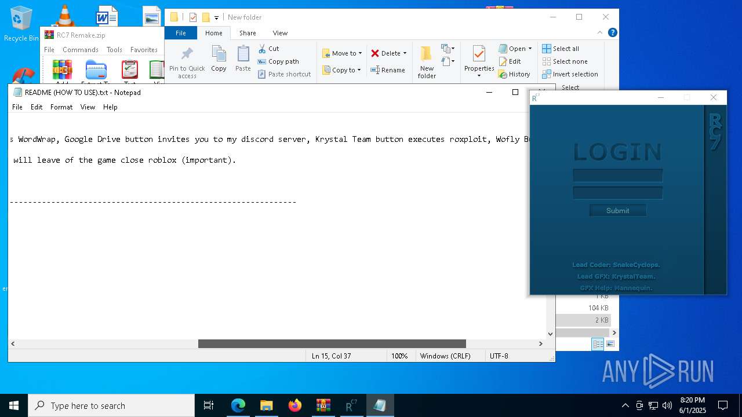
Task: Open WinRAR Commands menu
Action: pos(81,50)
